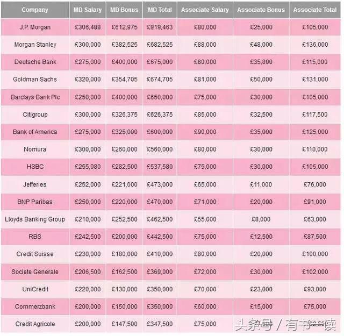Click the Goldman Sachs row name
The width and height of the screenshot is (344, 336).
pyautogui.click(x=35, y=80)
